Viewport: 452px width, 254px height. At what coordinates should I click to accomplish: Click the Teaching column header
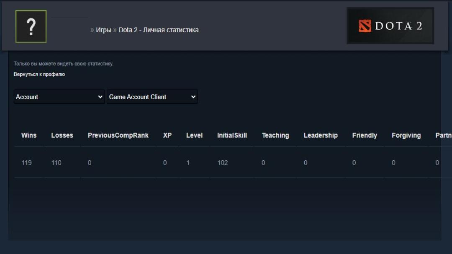(275, 135)
